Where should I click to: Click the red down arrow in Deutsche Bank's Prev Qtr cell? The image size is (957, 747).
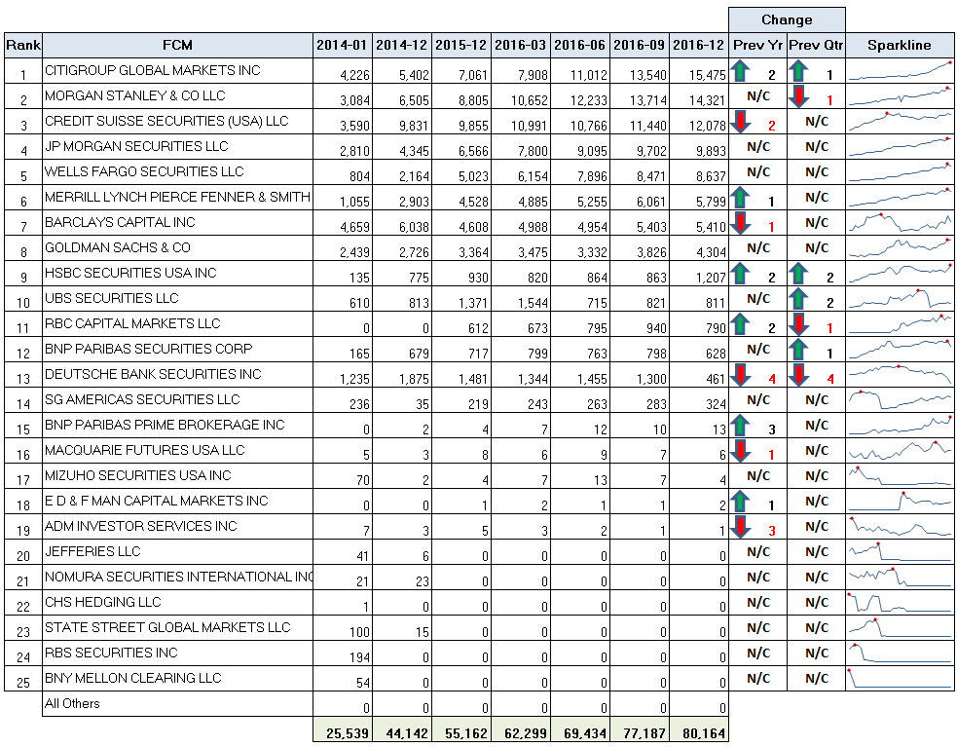799,375
